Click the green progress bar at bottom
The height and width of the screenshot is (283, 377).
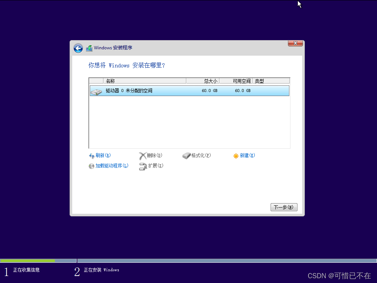point(28,261)
